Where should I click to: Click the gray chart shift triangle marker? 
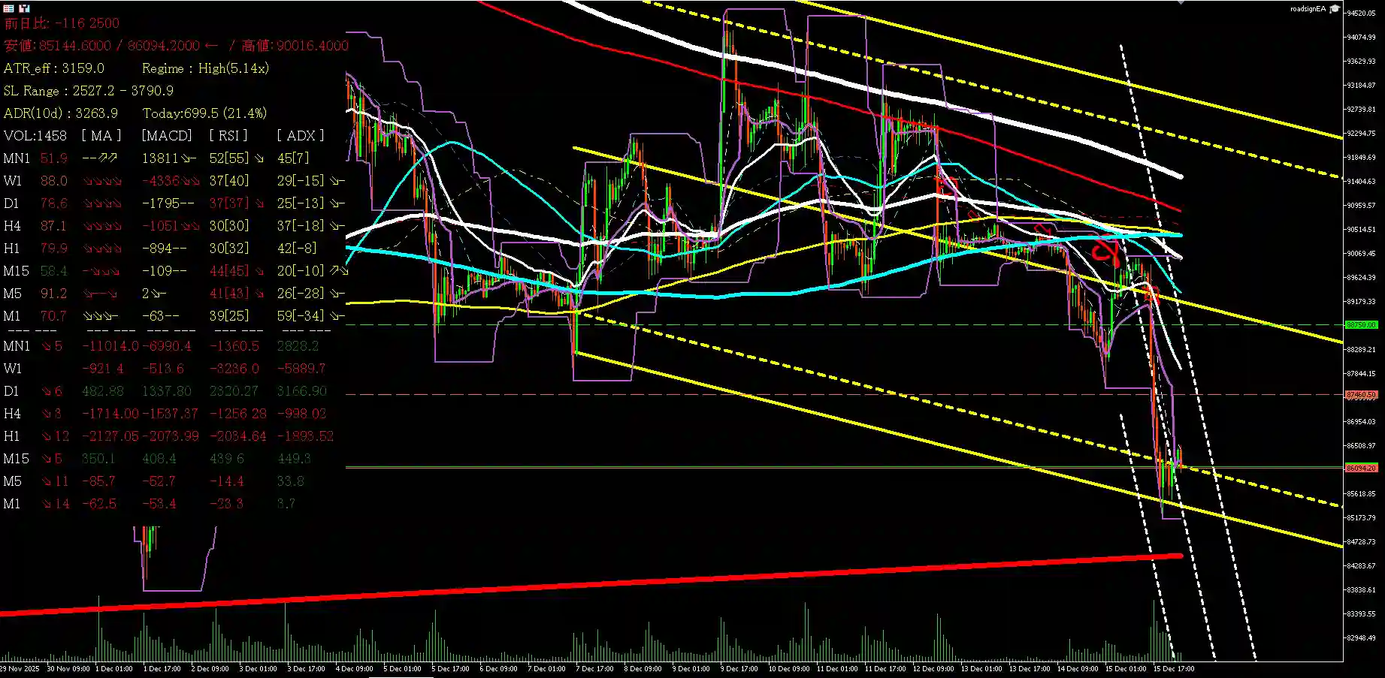point(1181,2)
